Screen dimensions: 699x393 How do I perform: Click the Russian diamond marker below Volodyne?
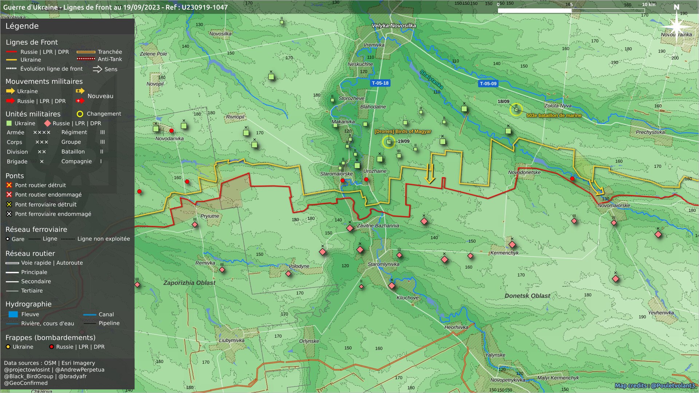click(288, 274)
